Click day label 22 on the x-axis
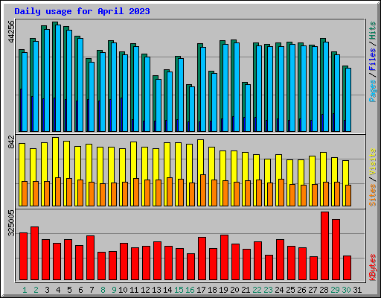381x298 pixels. point(257,290)
